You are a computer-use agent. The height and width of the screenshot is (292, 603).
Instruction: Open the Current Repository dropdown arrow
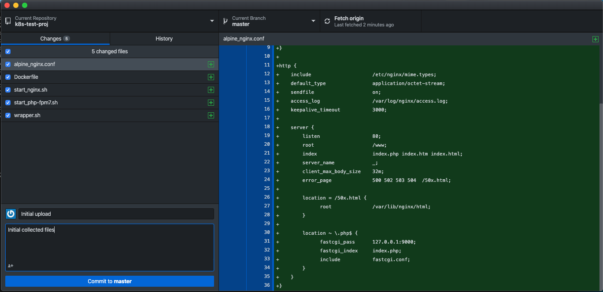pyautogui.click(x=212, y=21)
